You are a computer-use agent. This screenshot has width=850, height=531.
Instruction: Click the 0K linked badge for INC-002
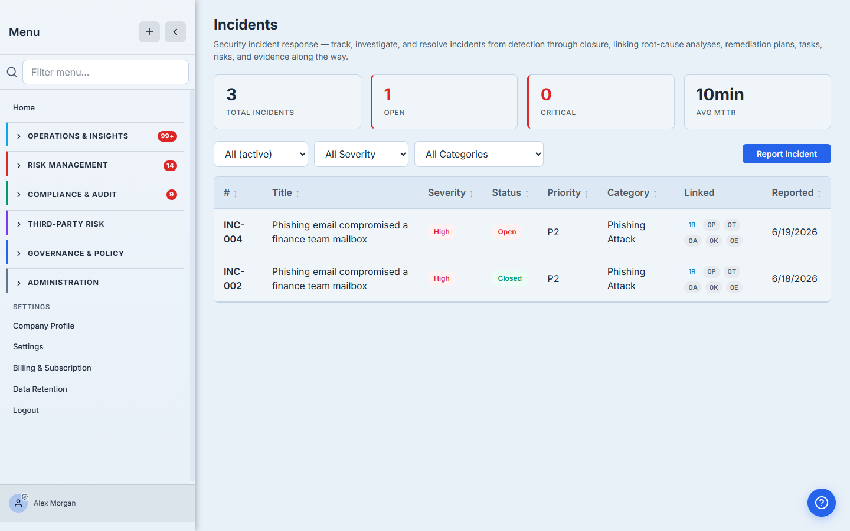[x=714, y=287]
